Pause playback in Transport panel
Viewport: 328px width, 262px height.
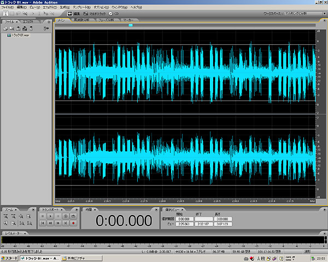tap(58, 216)
